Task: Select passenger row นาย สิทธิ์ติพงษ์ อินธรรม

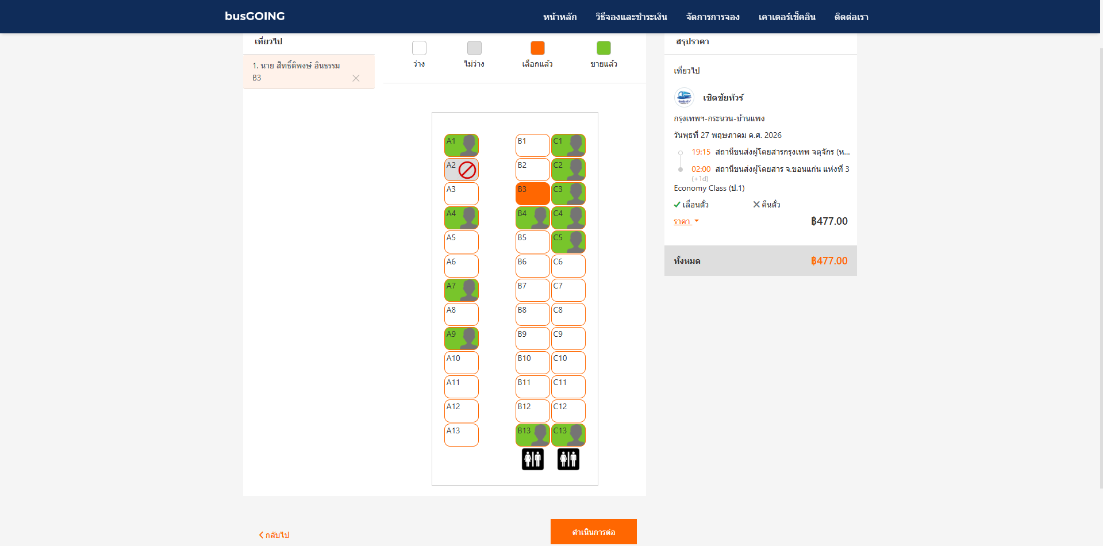Action: point(309,71)
